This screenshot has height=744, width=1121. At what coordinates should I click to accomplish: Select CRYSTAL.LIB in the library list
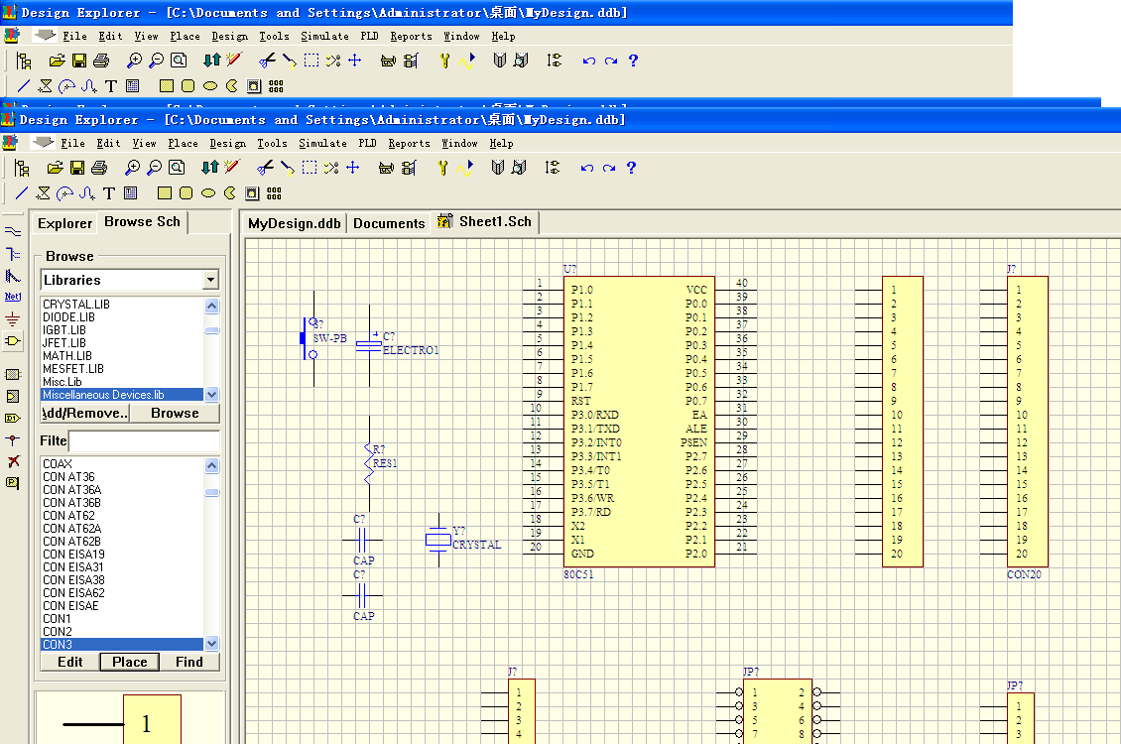click(x=76, y=305)
